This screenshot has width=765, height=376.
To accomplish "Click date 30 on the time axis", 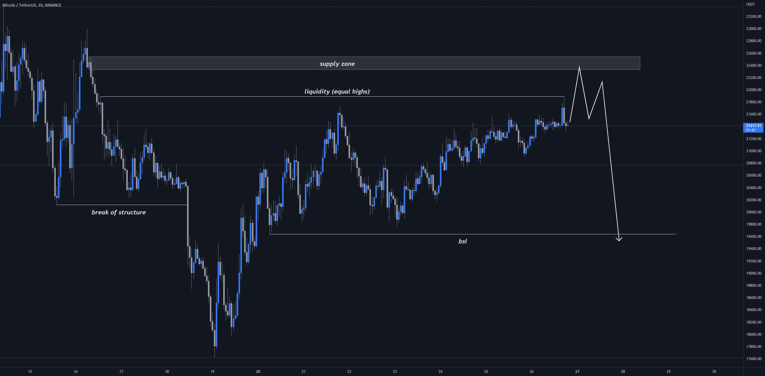I will click(x=714, y=372).
